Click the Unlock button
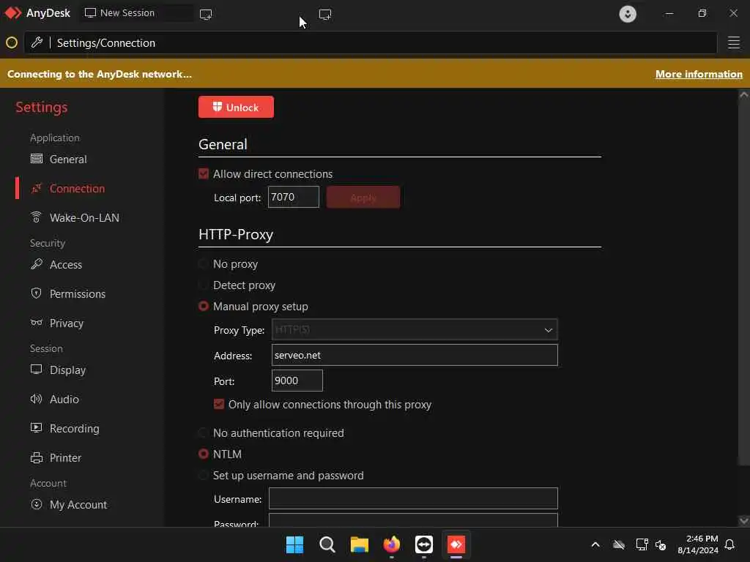This screenshot has width=750, height=562. point(237,107)
